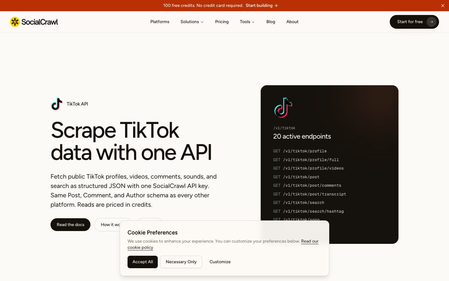
Task: Open the Blog nav link
Action: (x=271, y=22)
